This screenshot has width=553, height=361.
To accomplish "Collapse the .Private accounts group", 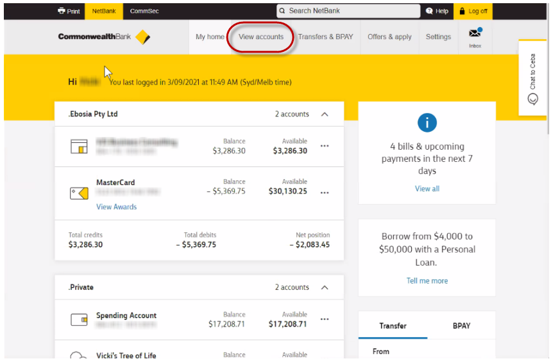I will [x=324, y=287].
